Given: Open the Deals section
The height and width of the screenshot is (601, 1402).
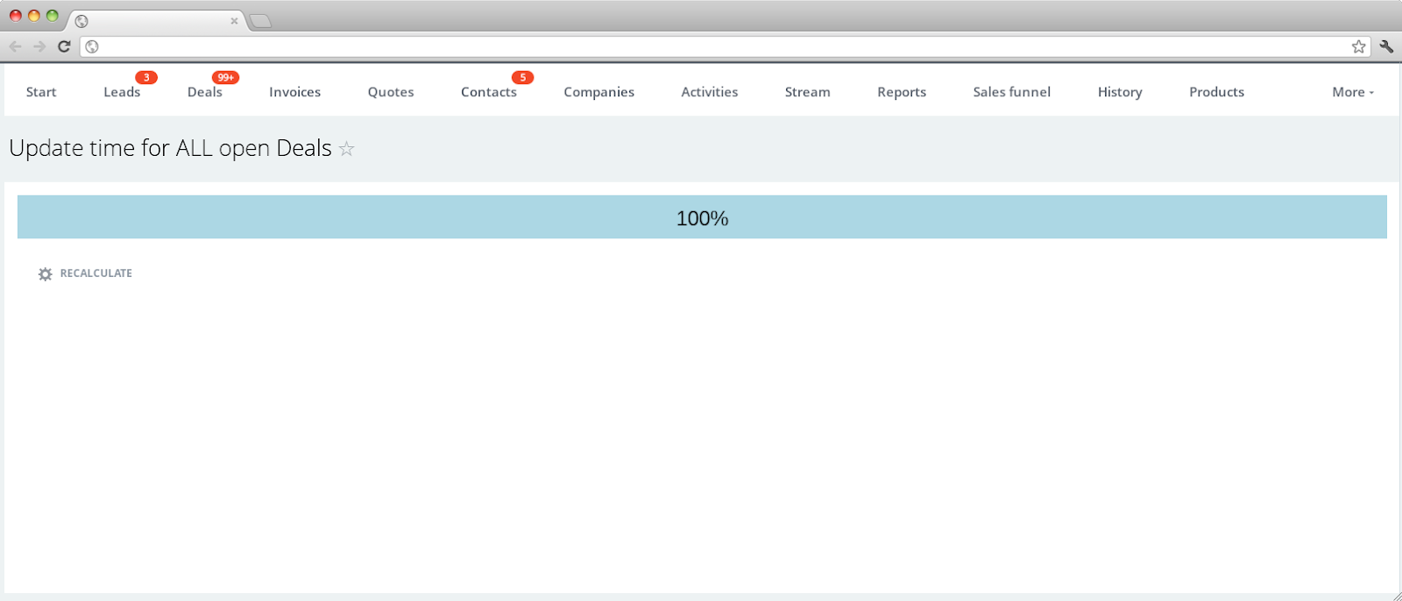Looking at the screenshot, I should pyautogui.click(x=205, y=92).
